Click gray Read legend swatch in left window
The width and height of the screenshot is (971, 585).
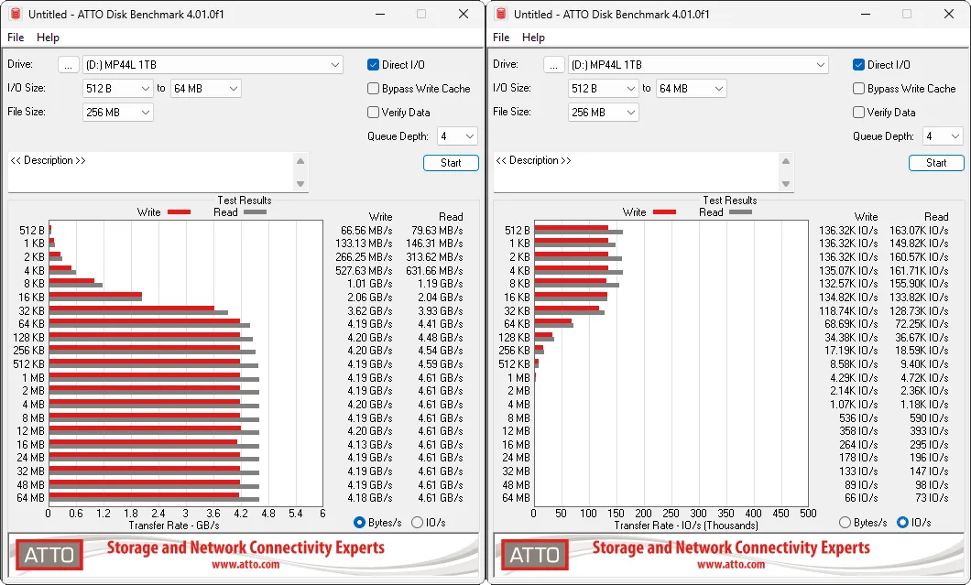pyautogui.click(x=256, y=212)
